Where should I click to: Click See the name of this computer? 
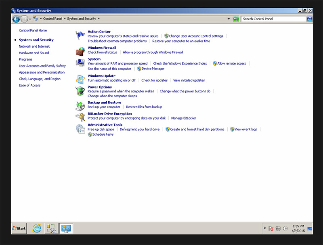coord(109,69)
